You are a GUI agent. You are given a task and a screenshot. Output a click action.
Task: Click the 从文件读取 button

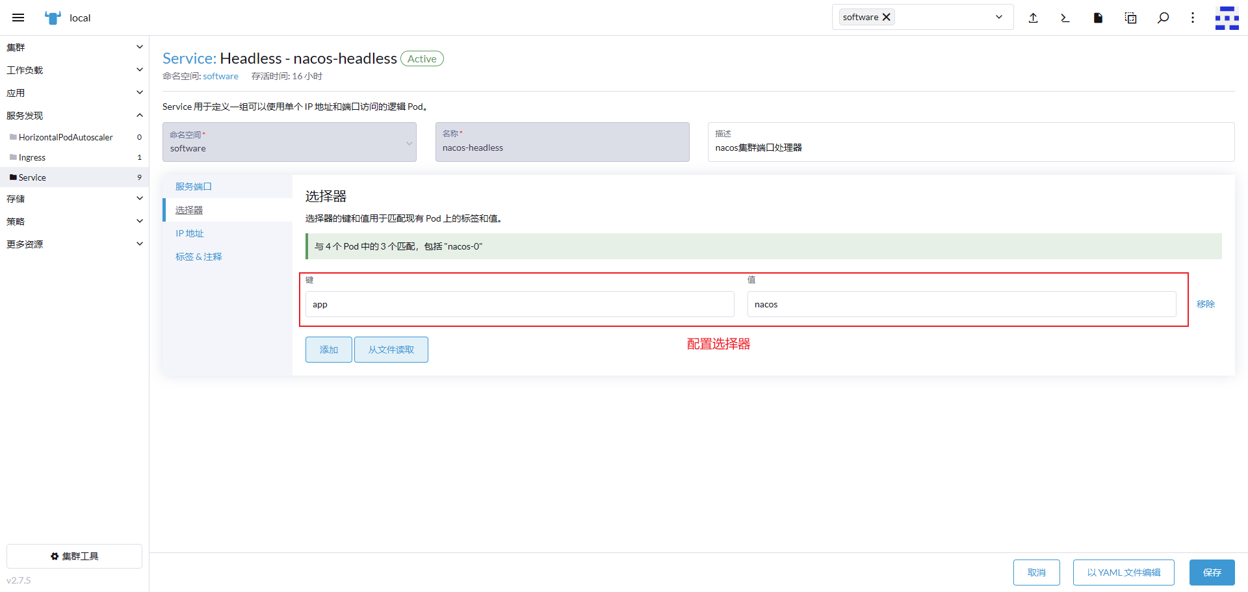pos(391,350)
